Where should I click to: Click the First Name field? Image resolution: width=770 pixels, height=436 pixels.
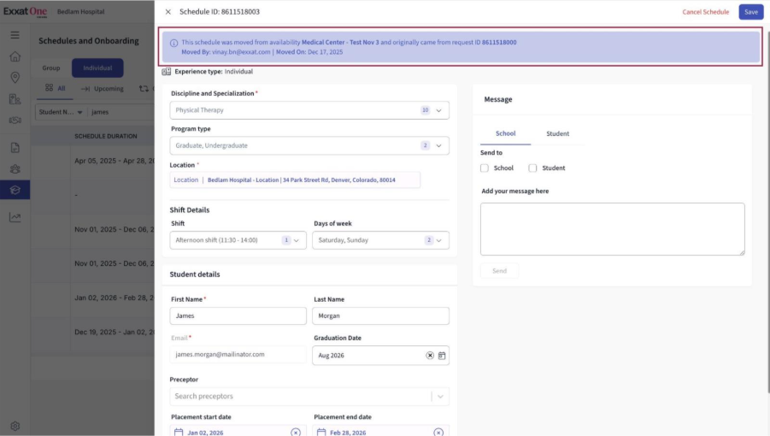(238, 315)
